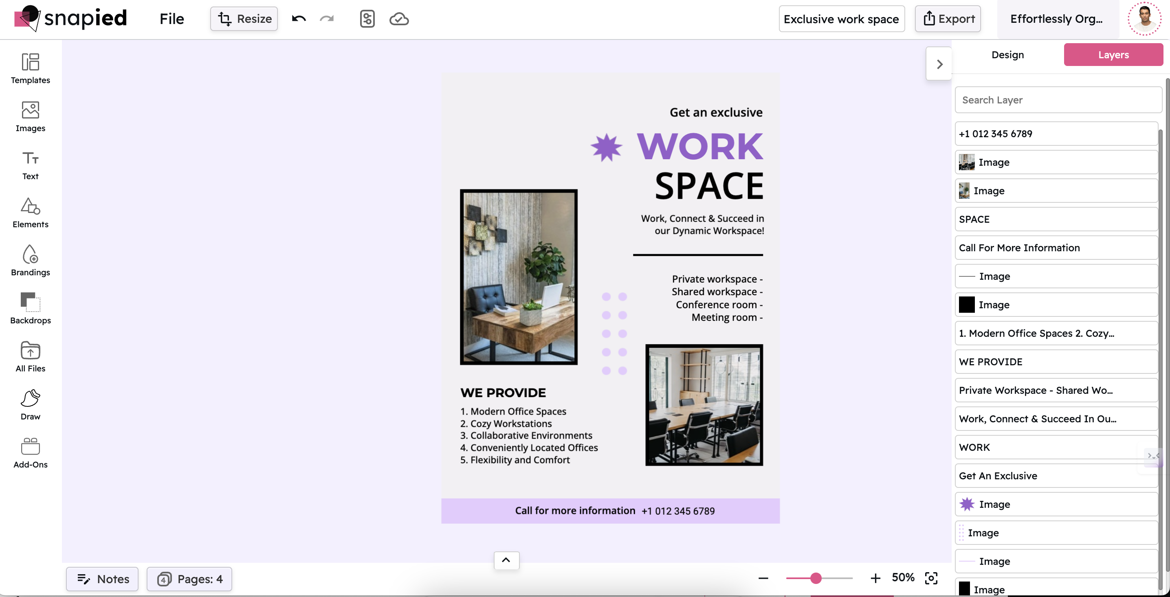Switch to the Layers tab
1170x597 pixels.
coord(1113,55)
